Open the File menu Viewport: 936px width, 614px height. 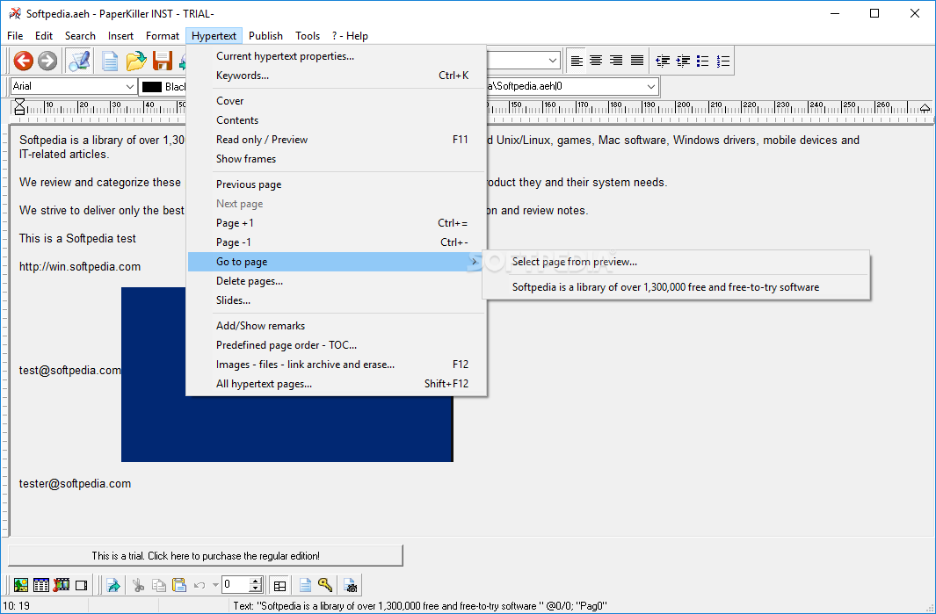pyautogui.click(x=15, y=36)
